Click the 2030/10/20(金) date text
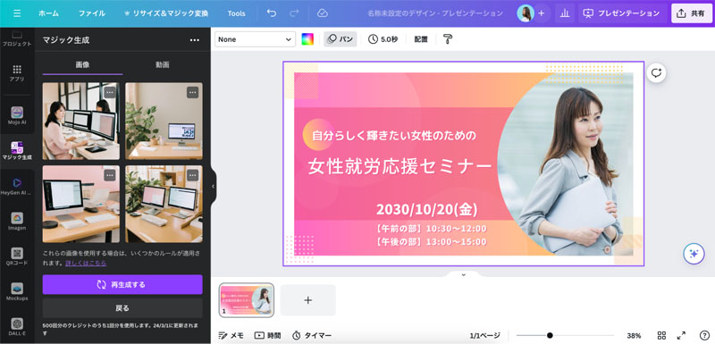 point(427,210)
